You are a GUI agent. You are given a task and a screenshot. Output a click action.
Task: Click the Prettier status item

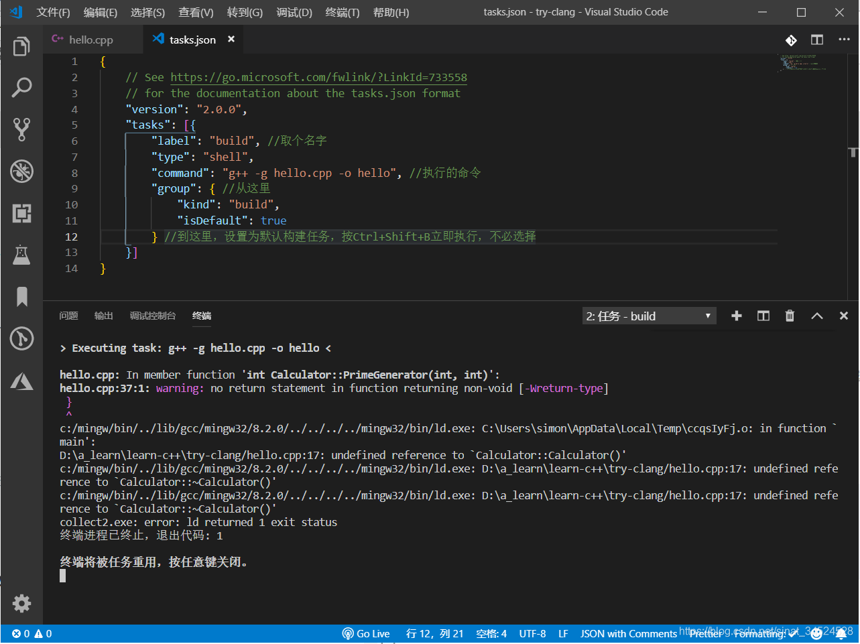click(706, 634)
